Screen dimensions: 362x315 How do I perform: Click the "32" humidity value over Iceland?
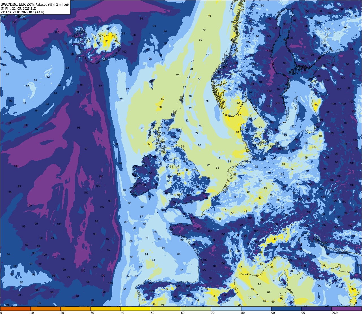point(106,41)
